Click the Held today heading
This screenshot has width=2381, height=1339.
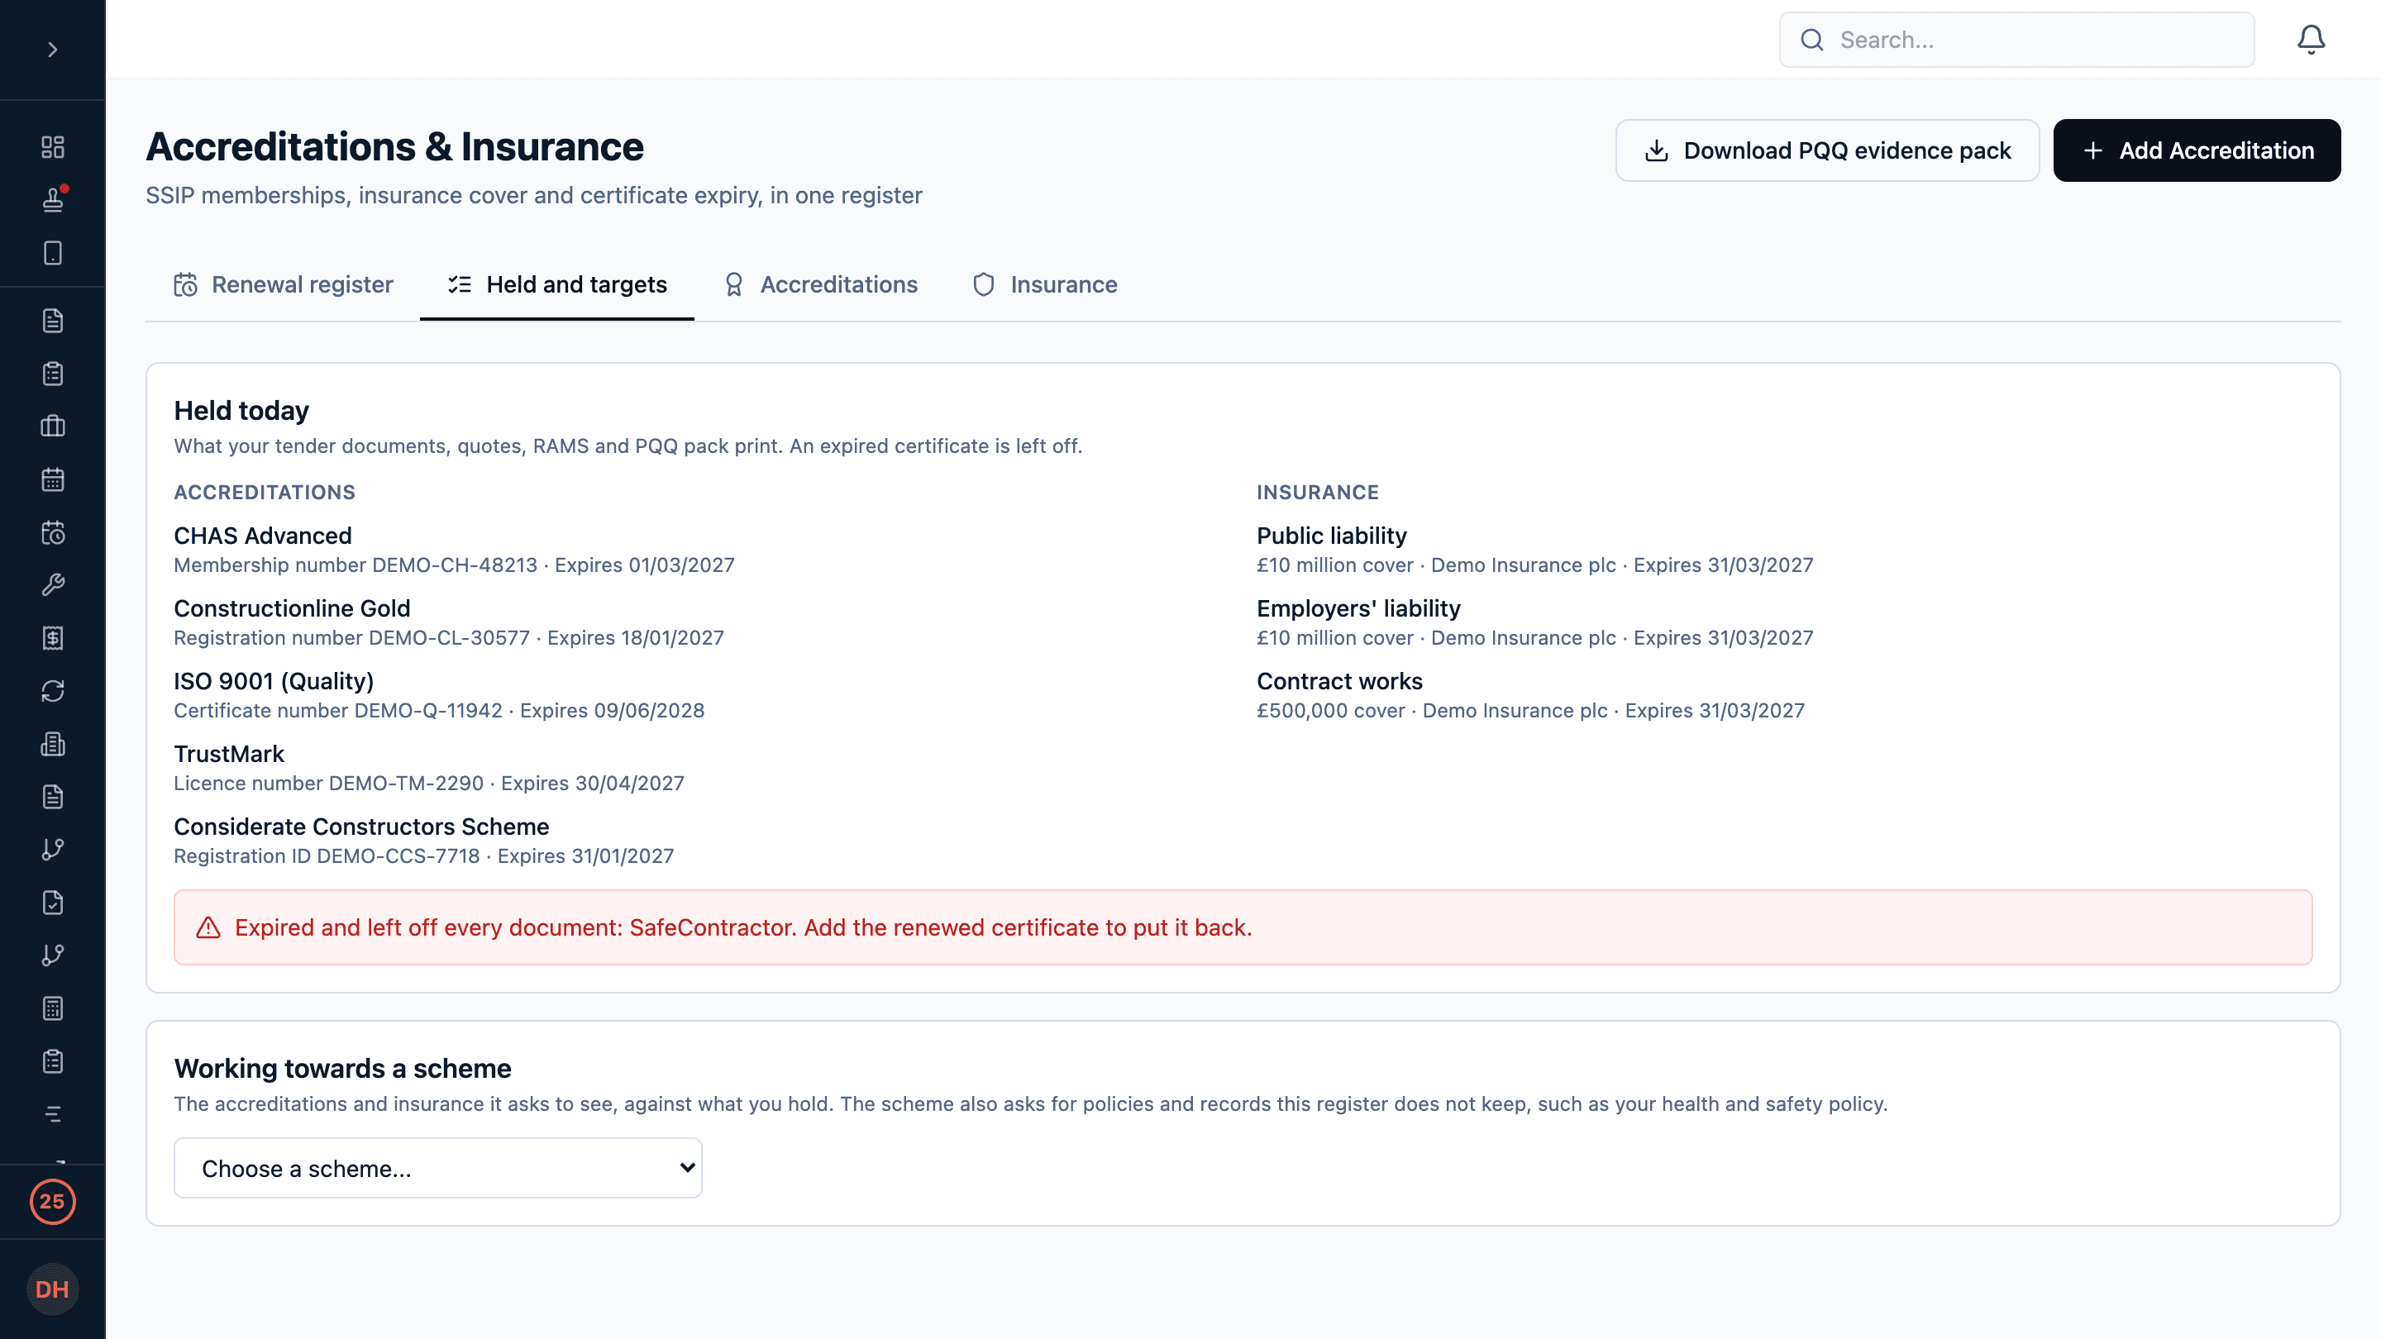coord(241,410)
